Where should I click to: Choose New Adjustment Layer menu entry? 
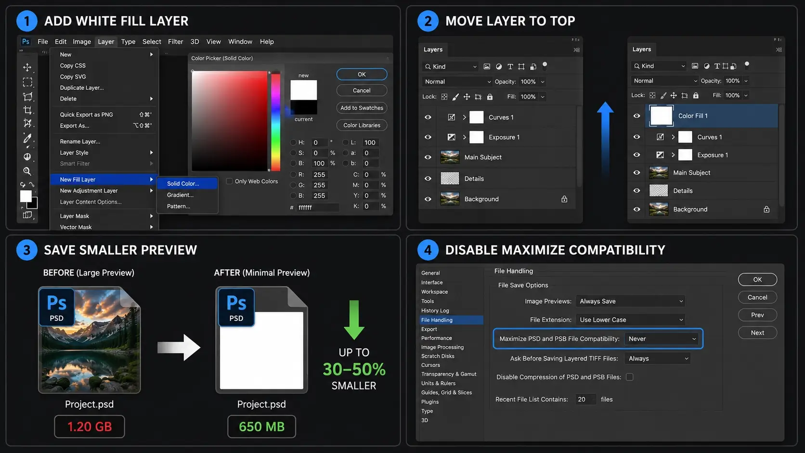pos(104,191)
